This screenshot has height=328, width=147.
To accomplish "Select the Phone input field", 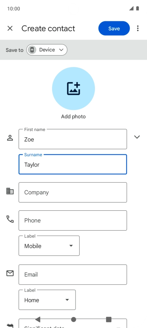I will click(x=73, y=221).
